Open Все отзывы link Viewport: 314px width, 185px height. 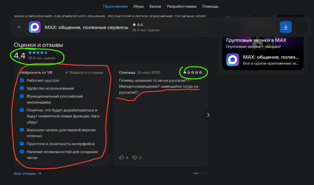28,173
